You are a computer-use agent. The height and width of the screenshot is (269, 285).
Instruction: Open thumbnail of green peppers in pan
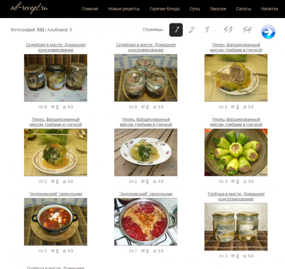tap(236, 153)
